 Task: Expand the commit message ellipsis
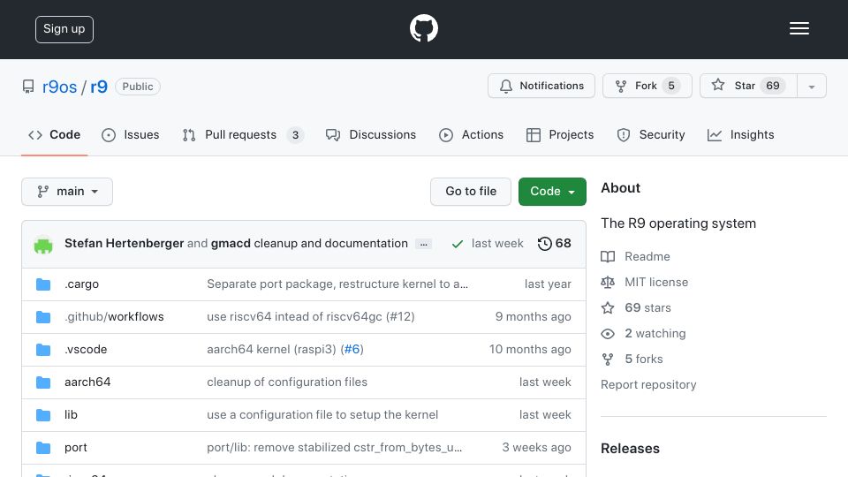click(x=423, y=245)
